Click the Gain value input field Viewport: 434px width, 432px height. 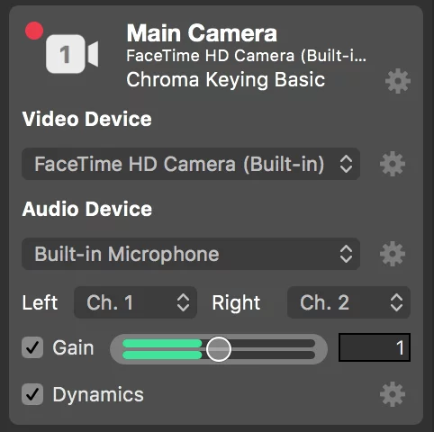(375, 347)
